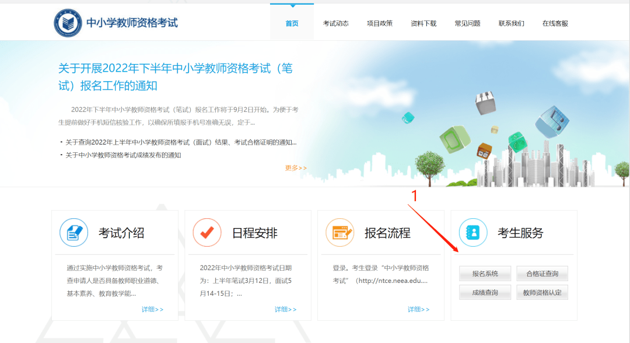Image resolution: width=630 pixels, height=343 pixels.
Task: Click the site logo emblem
Action: click(x=68, y=23)
